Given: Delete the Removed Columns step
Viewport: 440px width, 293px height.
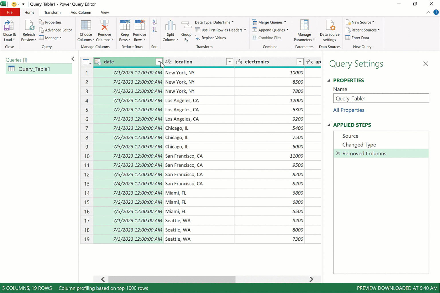Looking at the screenshot, I should click(x=338, y=153).
